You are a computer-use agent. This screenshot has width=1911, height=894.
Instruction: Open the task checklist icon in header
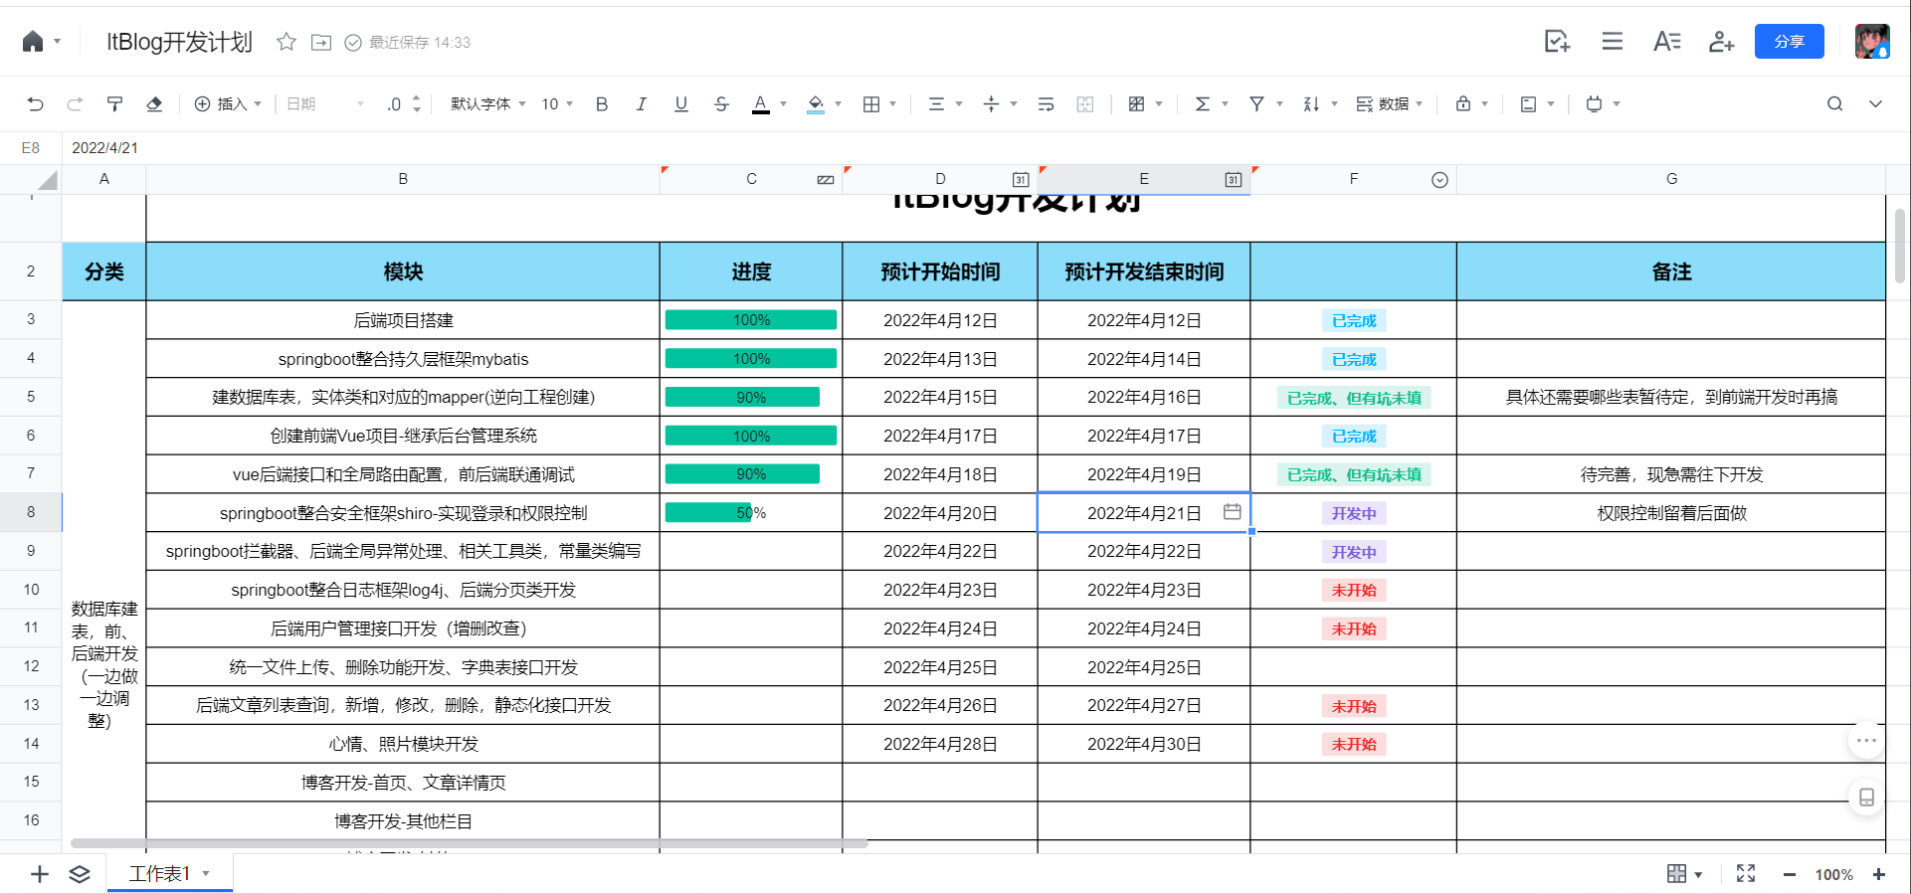pyautogui.click(x=1557, y=41)
